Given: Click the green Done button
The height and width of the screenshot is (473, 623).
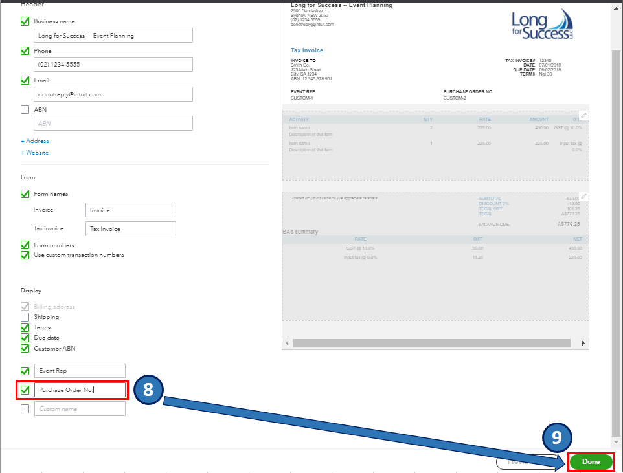Looking at the screenshot, I should 591,461.
